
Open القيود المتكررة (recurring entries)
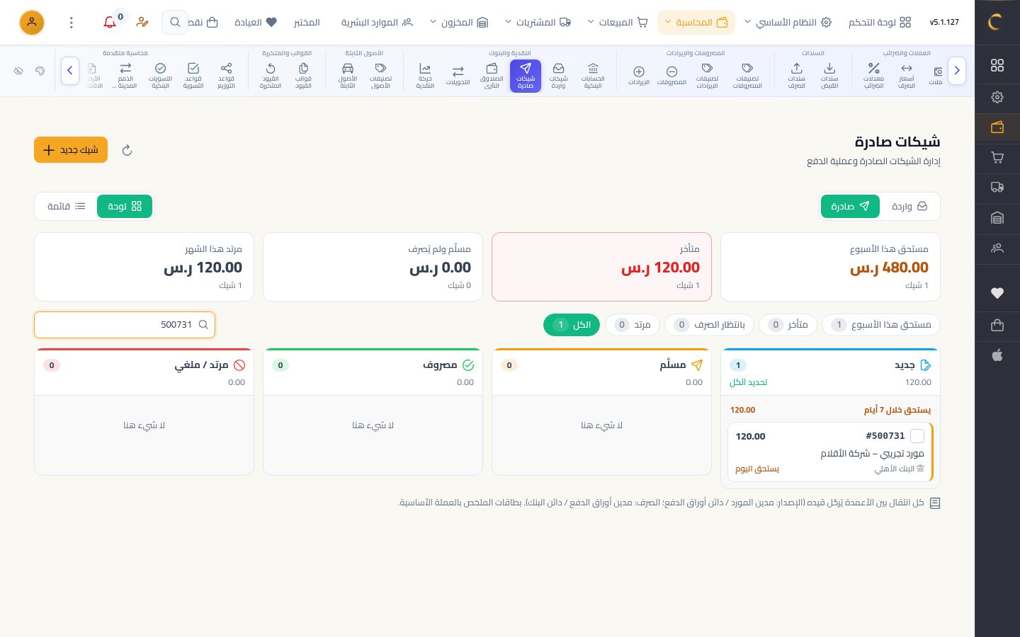[271, 76]
